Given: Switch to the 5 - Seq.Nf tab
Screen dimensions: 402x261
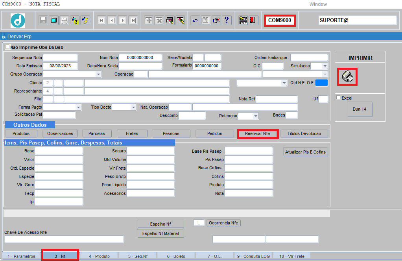Looking at the screenshot, I should [x=138, y=256].
